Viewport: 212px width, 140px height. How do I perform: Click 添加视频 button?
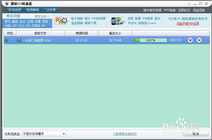(14, 10)
